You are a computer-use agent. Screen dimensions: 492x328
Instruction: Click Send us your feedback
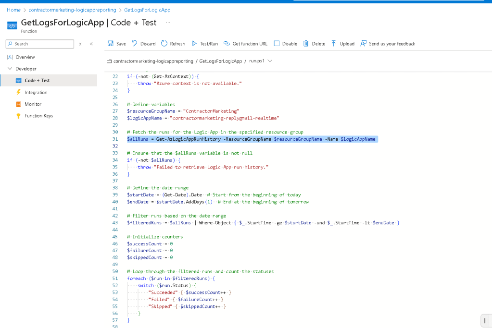[x=392, y=44]
